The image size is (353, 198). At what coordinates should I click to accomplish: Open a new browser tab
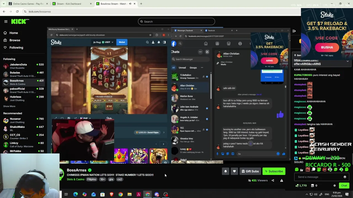(x=141, y=4)
